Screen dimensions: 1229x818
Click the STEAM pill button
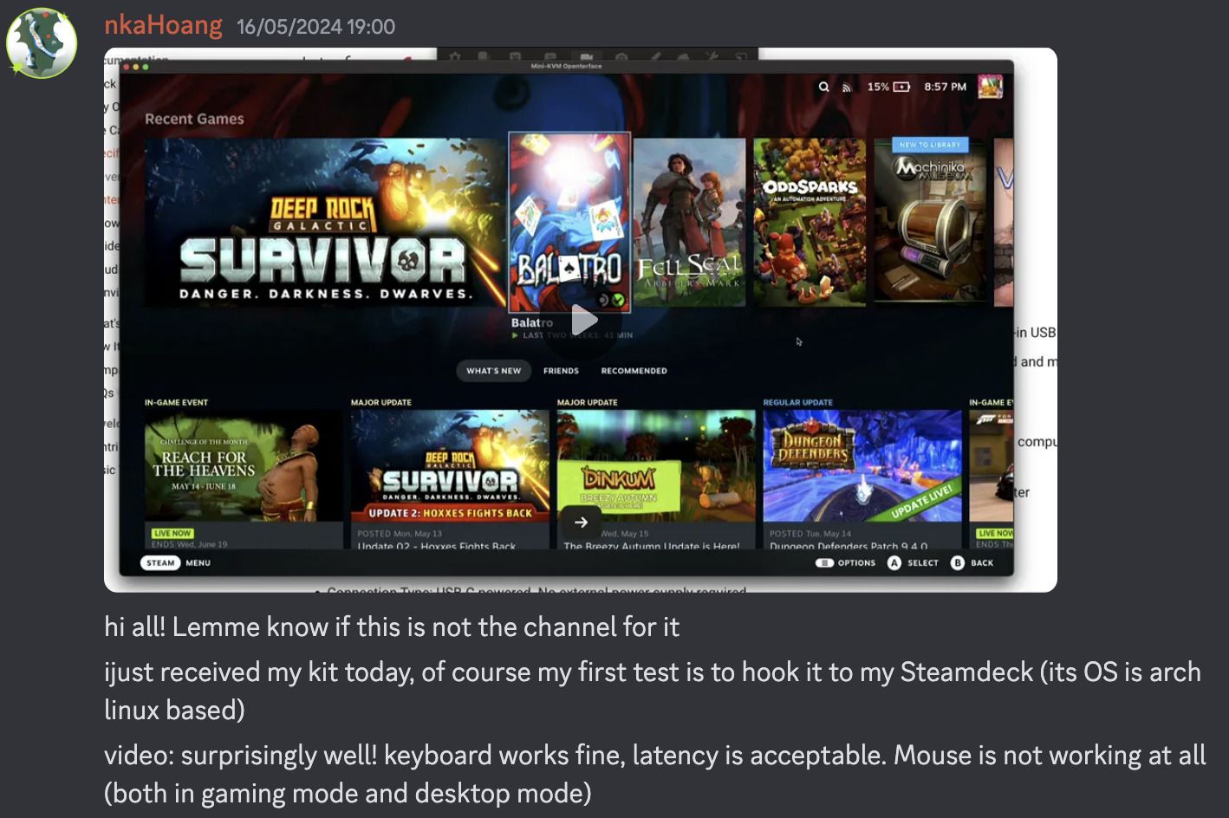[x=161, y=563]
